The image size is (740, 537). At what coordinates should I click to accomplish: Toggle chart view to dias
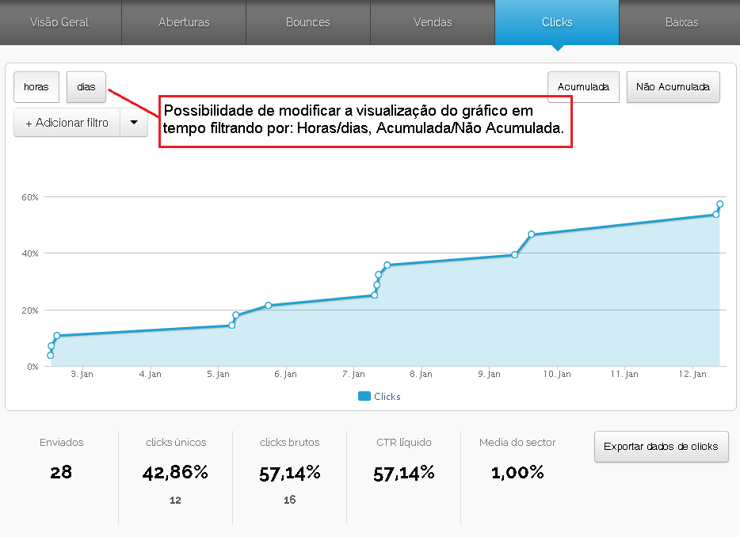click(x=86, y=87)
